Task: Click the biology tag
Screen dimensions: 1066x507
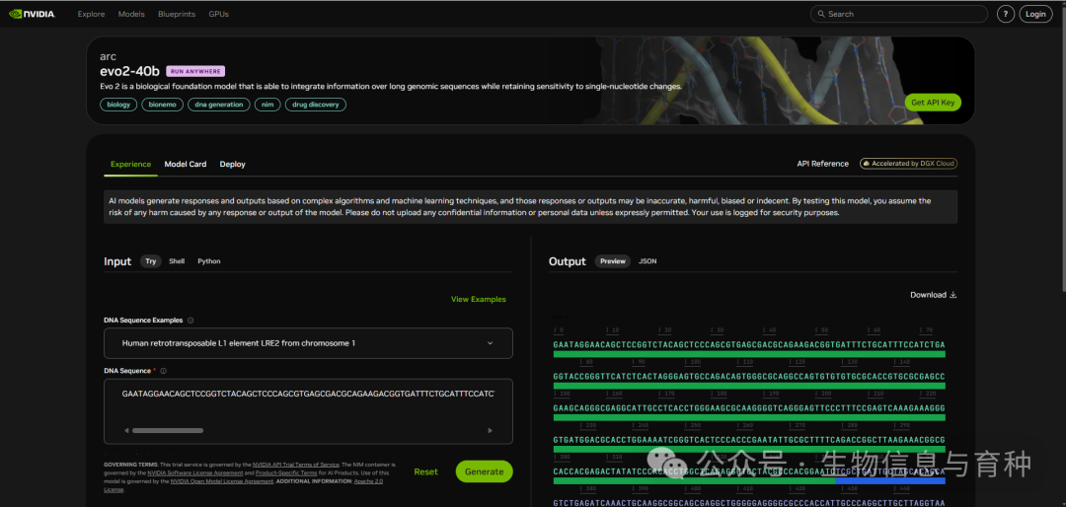Action: click(119, 105)
